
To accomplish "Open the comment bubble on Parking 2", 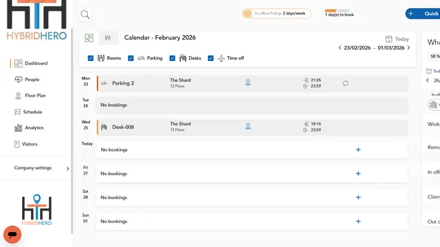I will point(346,83).
